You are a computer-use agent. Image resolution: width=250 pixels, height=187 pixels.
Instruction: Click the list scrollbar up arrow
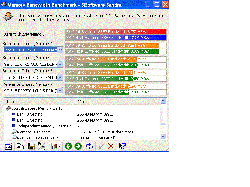163,101
